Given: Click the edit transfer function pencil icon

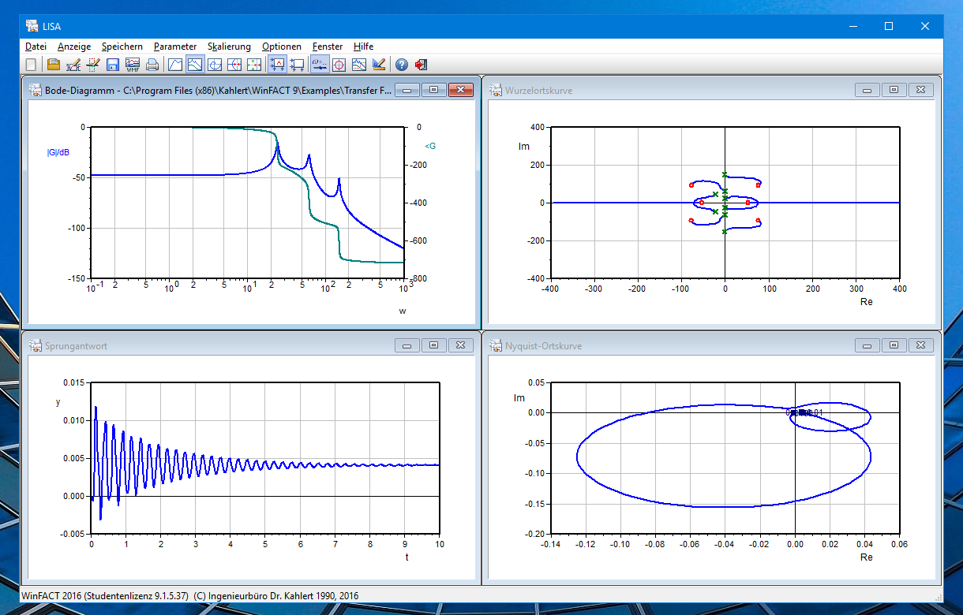Looking at the screenshot, I should click(x=73, y=65).
